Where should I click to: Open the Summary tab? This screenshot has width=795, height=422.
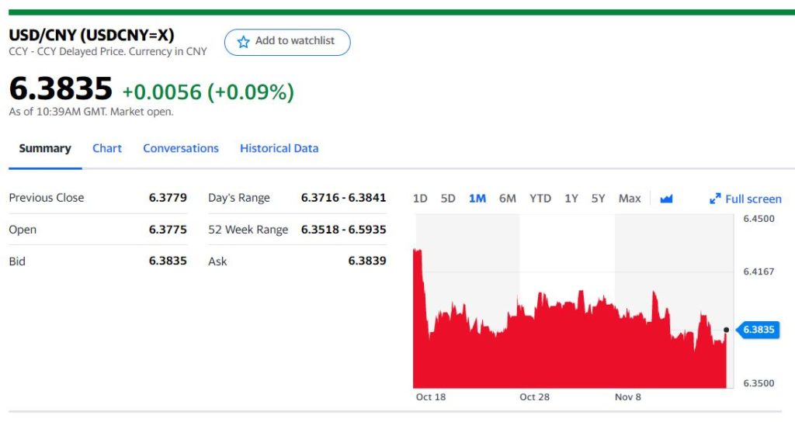point(45,148)
